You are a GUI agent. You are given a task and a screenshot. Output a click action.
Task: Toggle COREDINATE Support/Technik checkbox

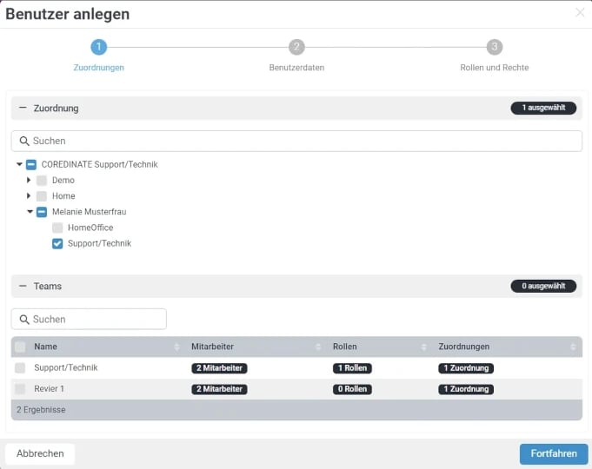pos(31,164)
